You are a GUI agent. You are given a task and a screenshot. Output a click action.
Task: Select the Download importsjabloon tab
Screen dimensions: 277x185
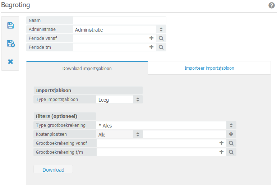coord(87,68)
